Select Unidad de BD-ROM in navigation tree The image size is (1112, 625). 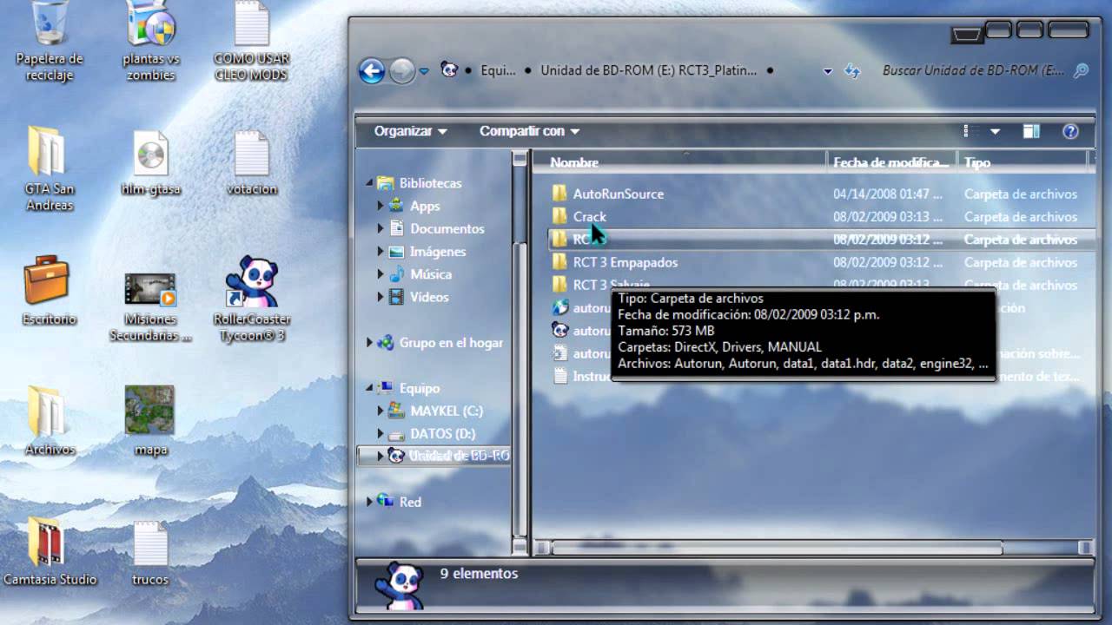pos(459,456)
